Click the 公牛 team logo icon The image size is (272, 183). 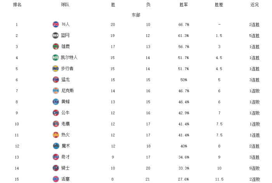coord(56,113)
